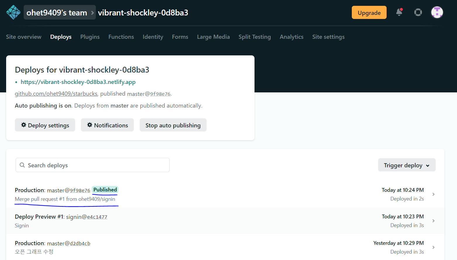Open the Analytics tab
The image size is (457, 260).
pos(292,37)
